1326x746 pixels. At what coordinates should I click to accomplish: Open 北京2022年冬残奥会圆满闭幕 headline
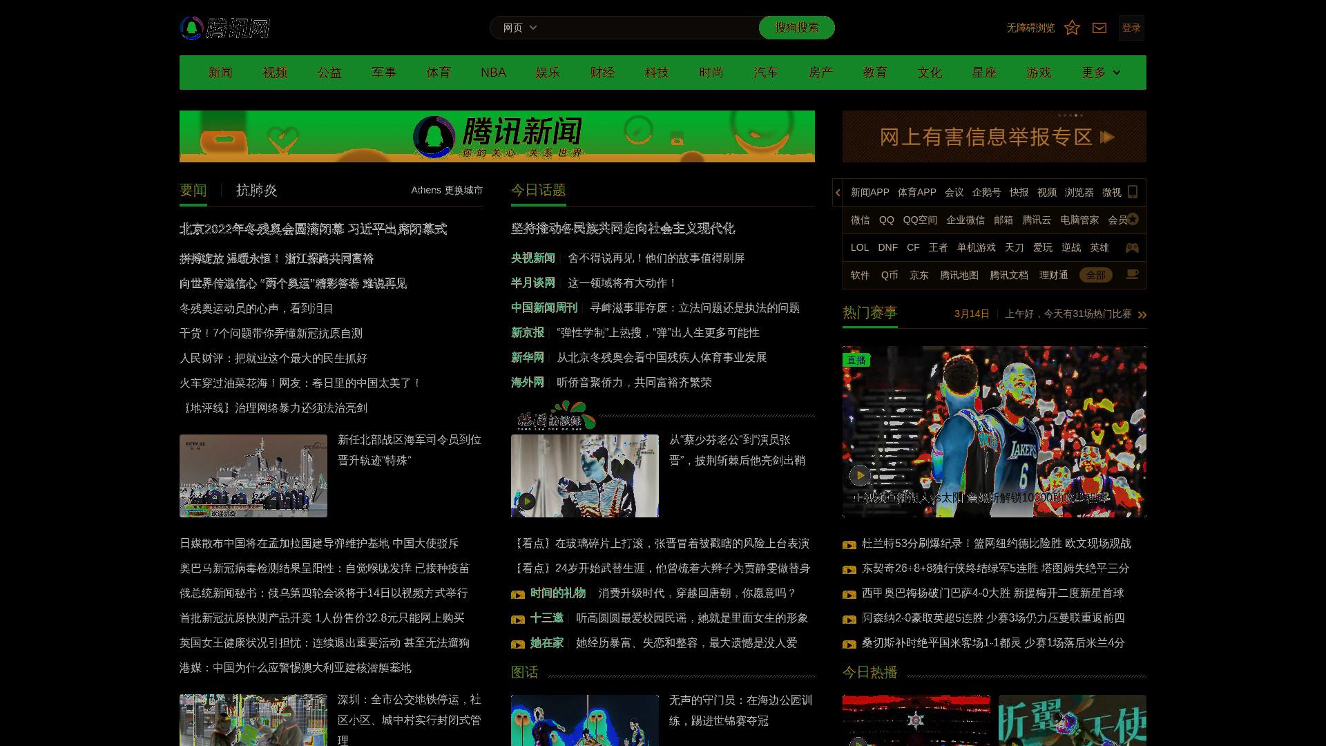point(314,229)
